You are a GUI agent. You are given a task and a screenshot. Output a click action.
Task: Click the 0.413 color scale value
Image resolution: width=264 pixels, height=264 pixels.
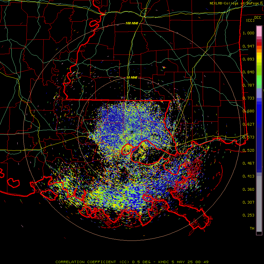(x=248, y=176)
